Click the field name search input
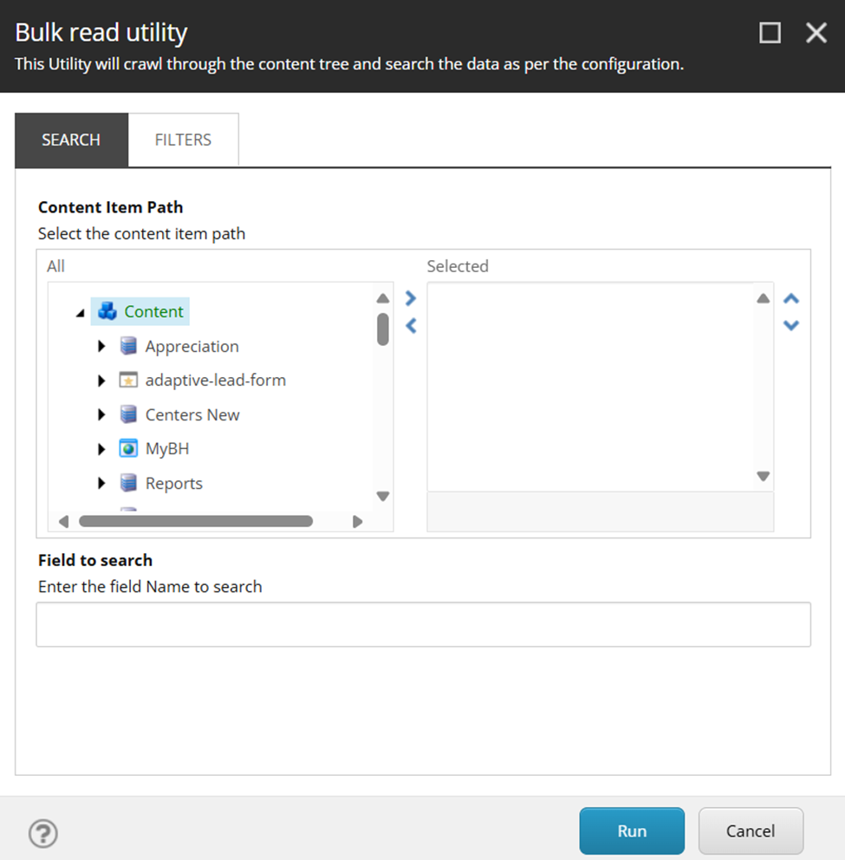This screenshot has width=845, height=860. tap(423, 624)
